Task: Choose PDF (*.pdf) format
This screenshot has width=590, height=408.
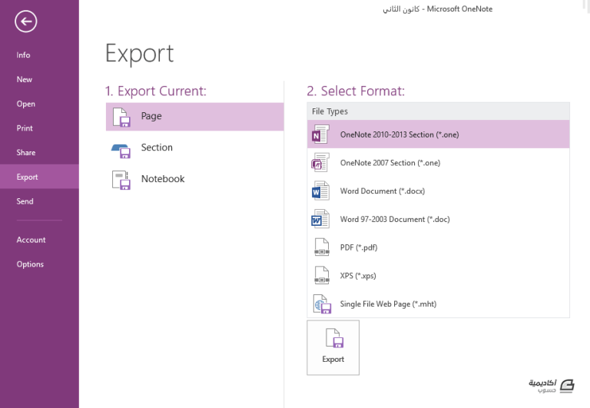Action: coord(439,247)
